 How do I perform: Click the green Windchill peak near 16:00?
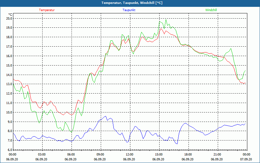pos(166,20)
